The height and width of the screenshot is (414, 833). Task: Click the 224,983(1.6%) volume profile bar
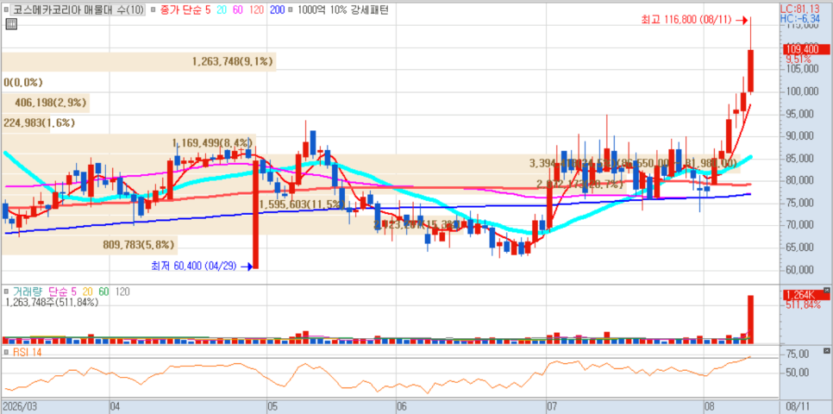coord(26,122)
